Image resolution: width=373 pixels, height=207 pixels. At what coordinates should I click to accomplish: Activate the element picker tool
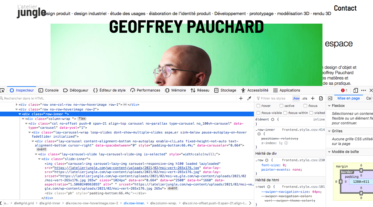[x=2, y=90]
